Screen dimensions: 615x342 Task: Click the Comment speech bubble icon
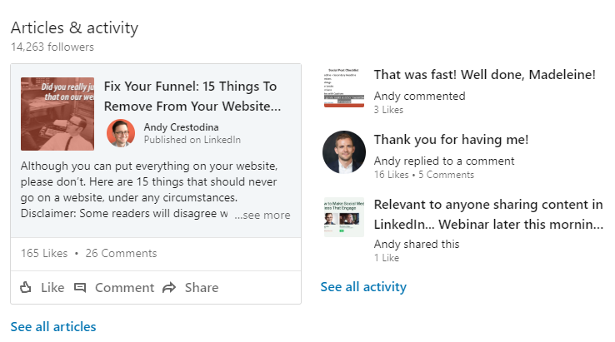(x=80, y=288)
